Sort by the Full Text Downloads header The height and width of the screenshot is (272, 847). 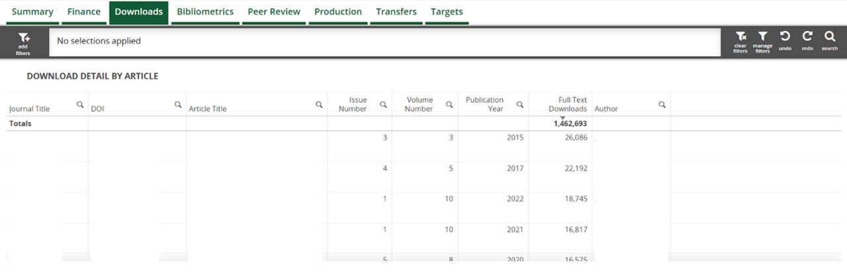[568, 104]
